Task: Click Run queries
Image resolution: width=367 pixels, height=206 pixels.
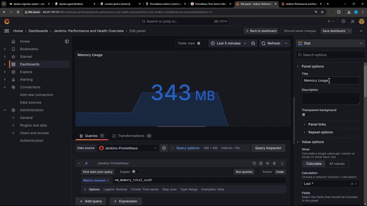Action: click(244, 172)
